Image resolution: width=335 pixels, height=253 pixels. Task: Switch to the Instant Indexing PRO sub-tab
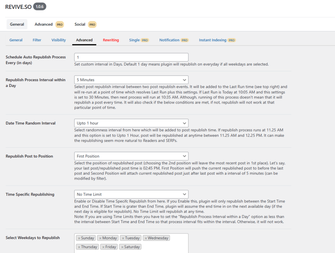[217, 40]
